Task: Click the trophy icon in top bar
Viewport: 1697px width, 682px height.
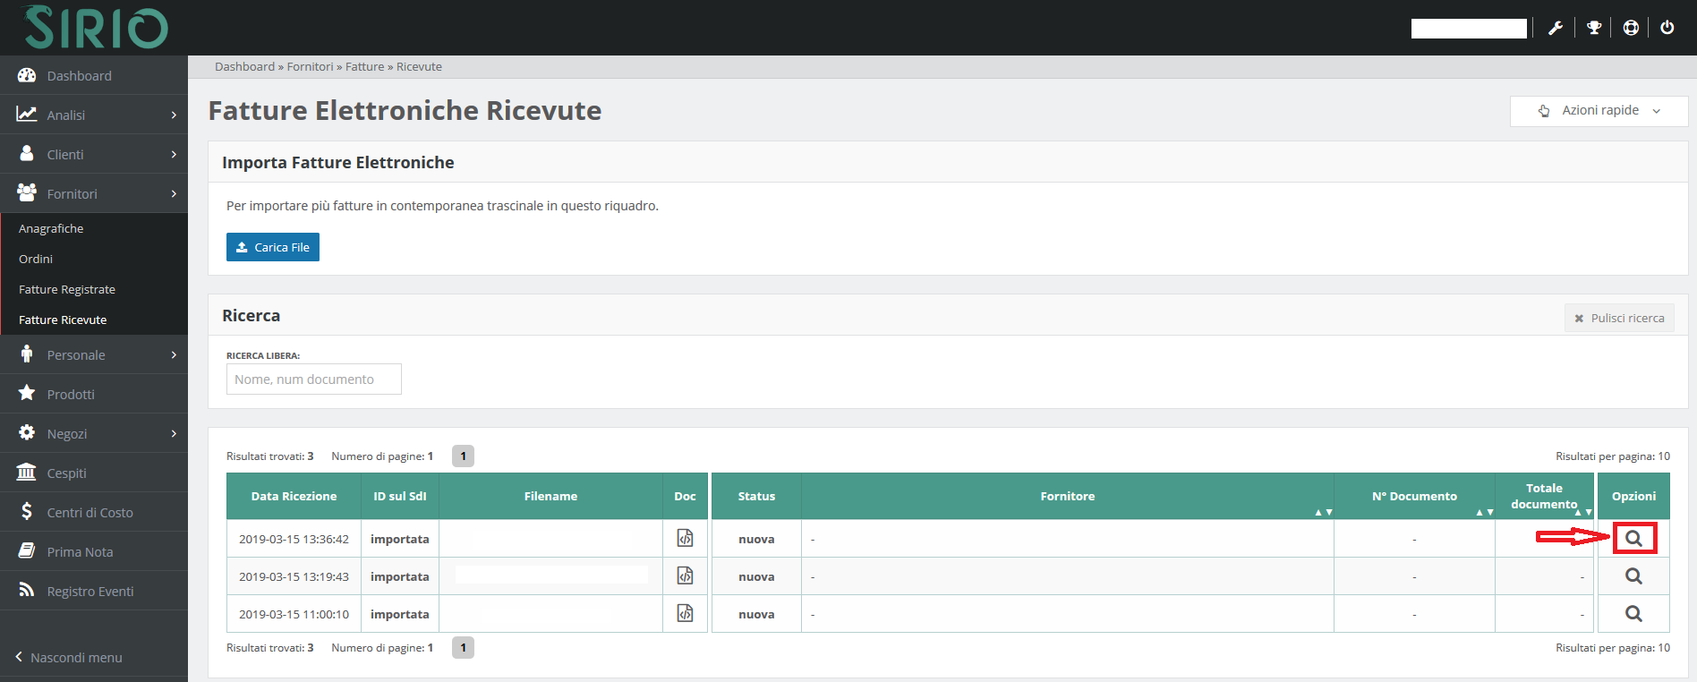Action: [x=1594, y=28]
